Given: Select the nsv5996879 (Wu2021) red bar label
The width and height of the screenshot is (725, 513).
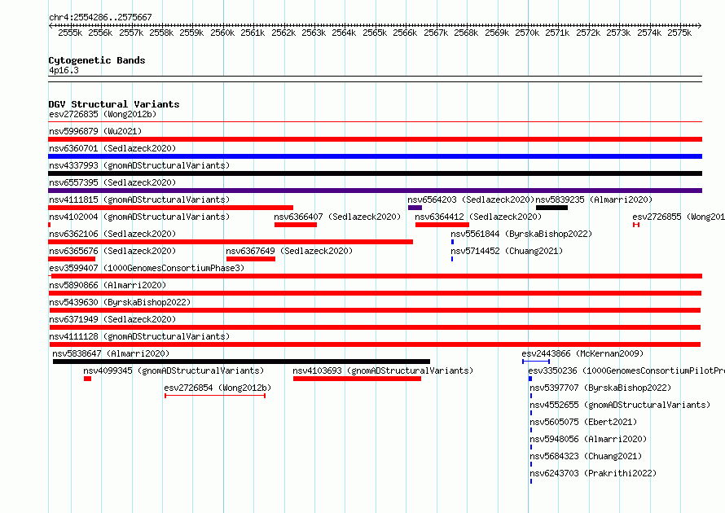Looking at the screenshot, I should tap(95, 131).
